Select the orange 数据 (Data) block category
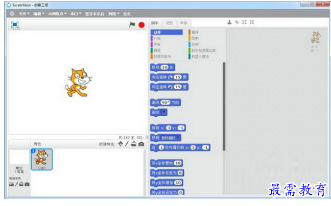 pos(161,57)
